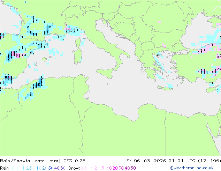This screenshot has width=221, height=171.
Task: Click the "Rain/Snowfall rate [mm]" title text
Action: (30, 161)
